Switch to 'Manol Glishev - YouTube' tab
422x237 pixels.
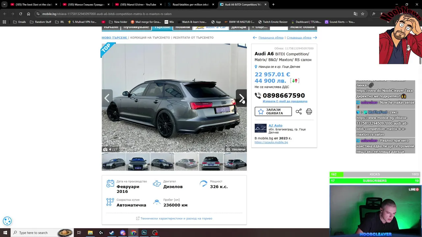pos(138,5)
